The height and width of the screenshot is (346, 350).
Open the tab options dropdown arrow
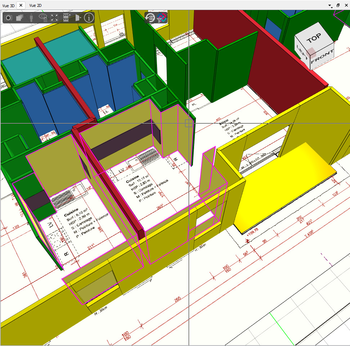(329, 5)
